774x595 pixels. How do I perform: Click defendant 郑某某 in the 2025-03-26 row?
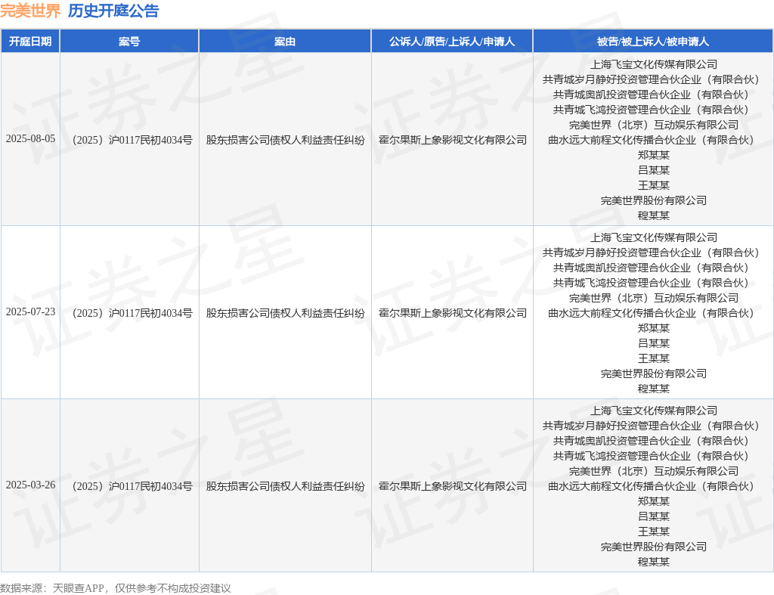click(x=654, y=502)
